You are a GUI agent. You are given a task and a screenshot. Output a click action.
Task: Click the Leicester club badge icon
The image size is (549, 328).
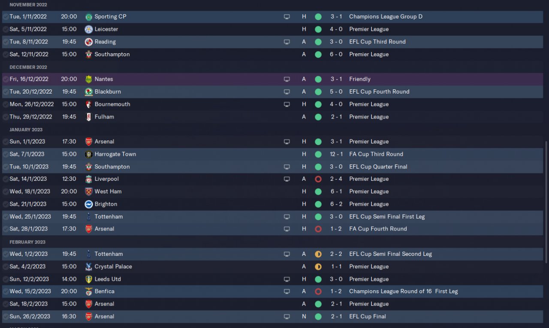89,29
